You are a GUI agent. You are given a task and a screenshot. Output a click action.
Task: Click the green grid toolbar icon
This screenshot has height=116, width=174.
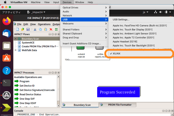pos(56,29)
